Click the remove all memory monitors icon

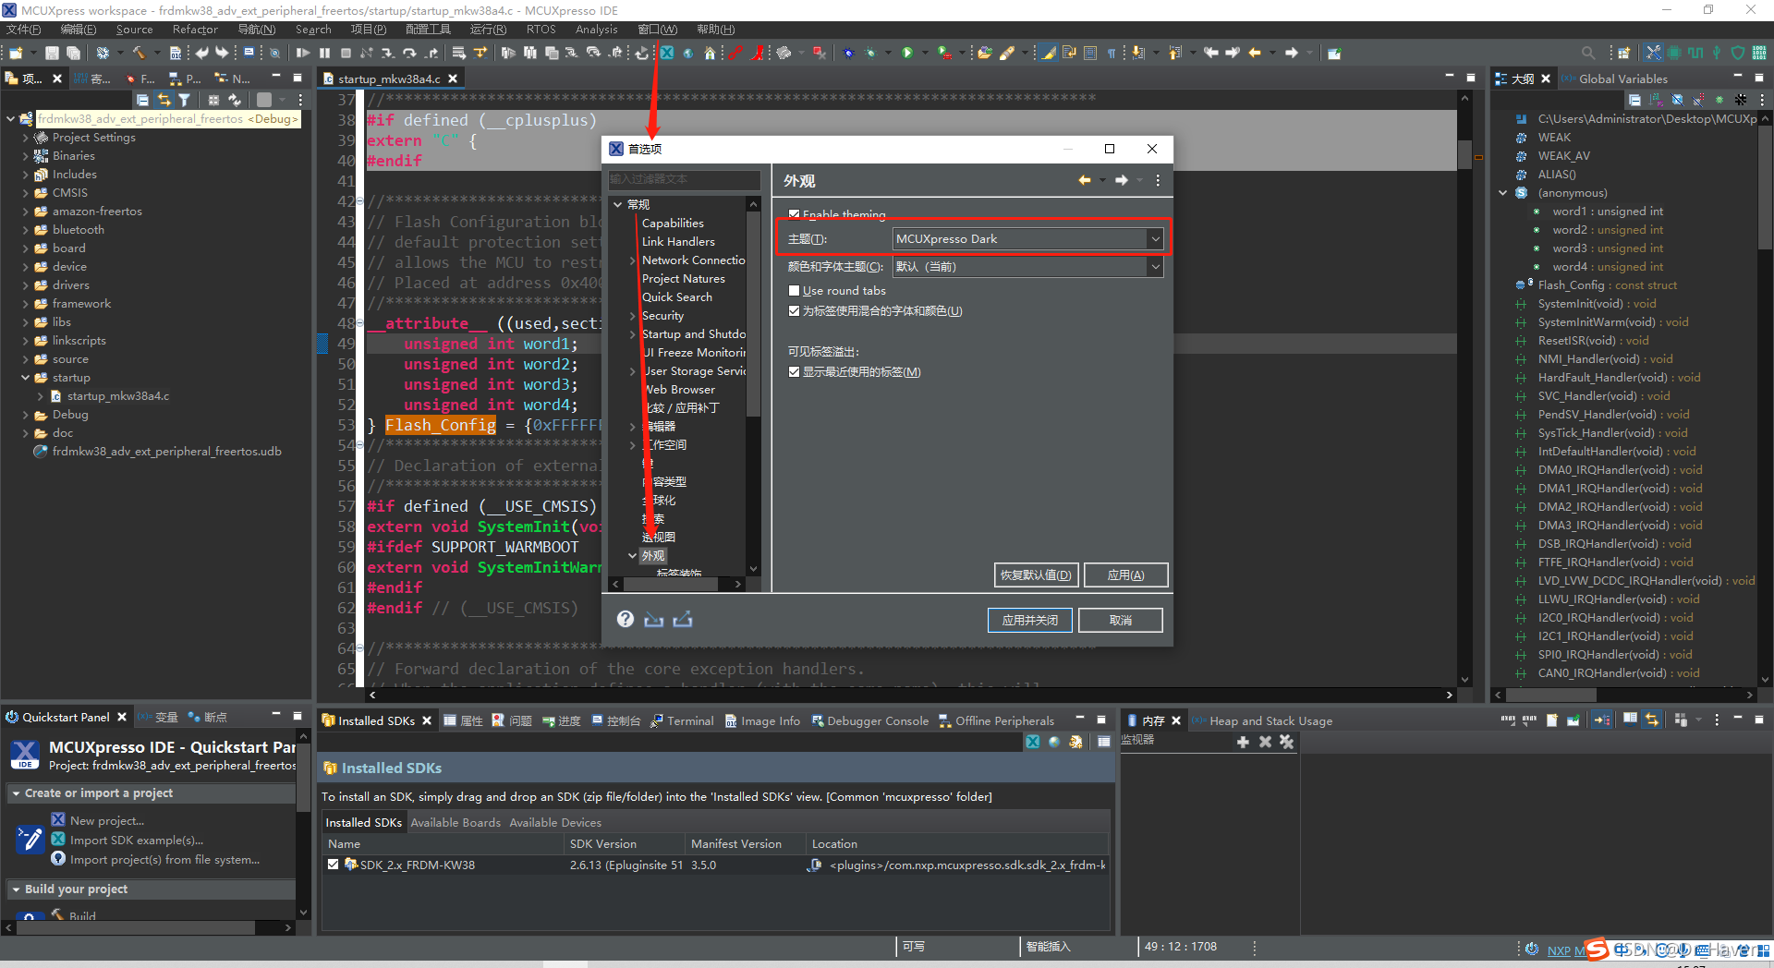[1286, 742]
